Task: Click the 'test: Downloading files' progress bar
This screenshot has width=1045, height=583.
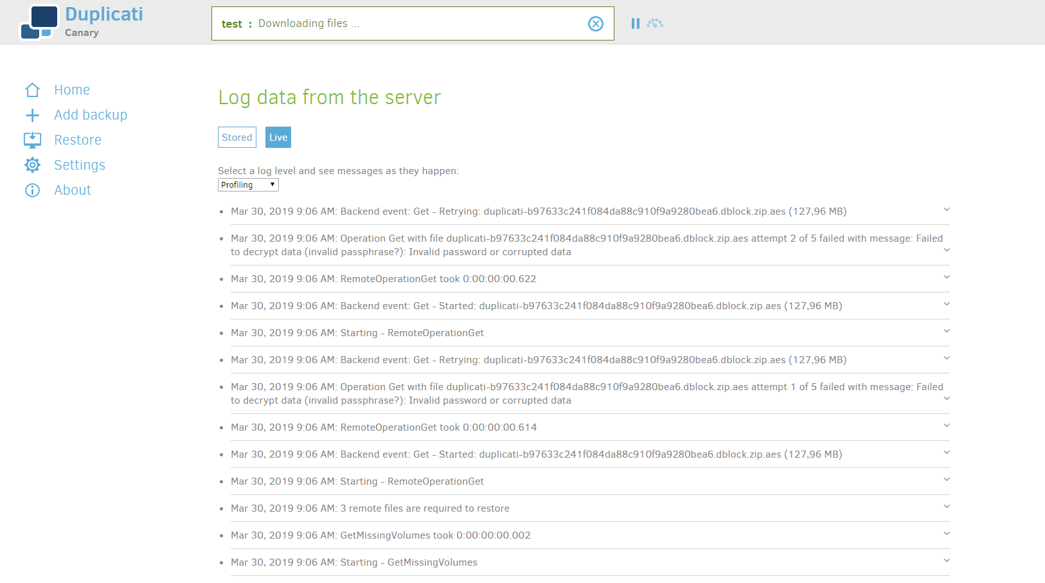Action: tap(413, 23)
